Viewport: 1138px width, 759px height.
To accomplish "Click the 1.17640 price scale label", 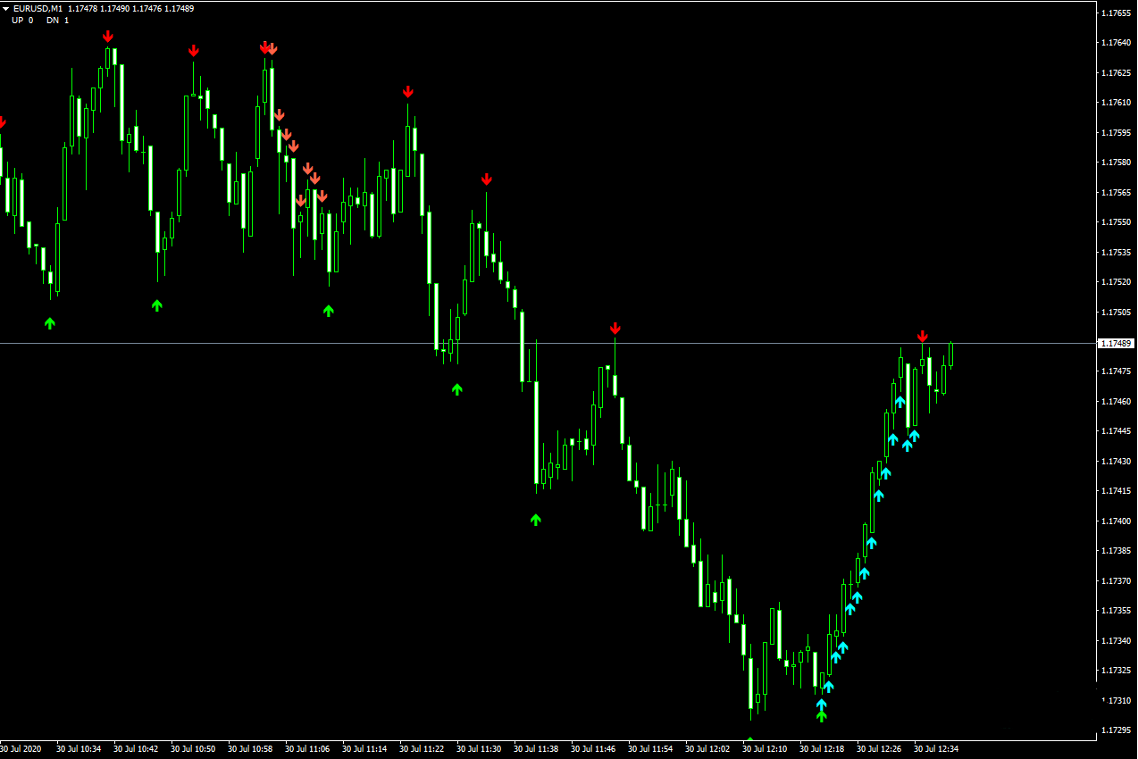I will 1116,43.
